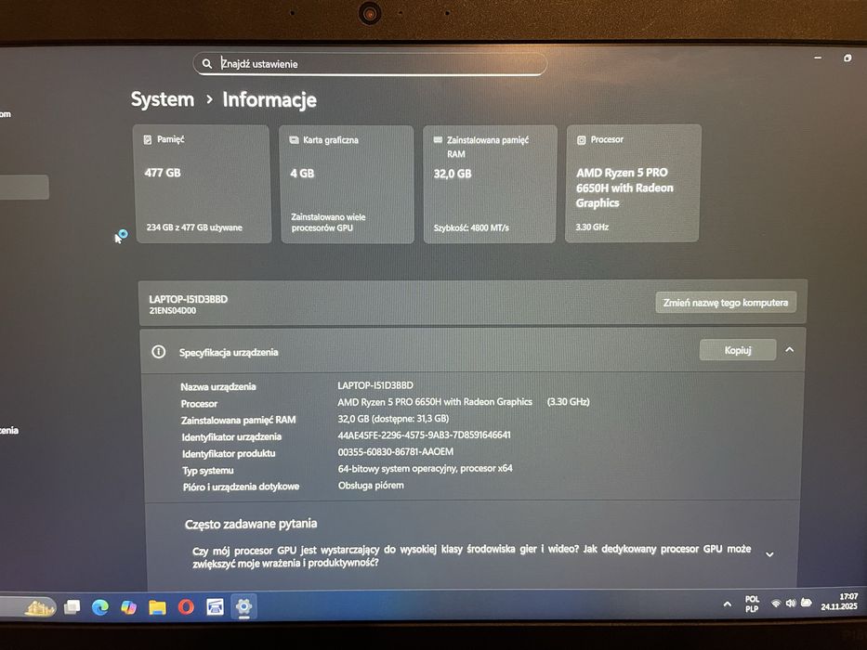Viewport: 867px width, 650px height.
Task: Click 'Obsługa piórem' value
Action: (371, 486)
